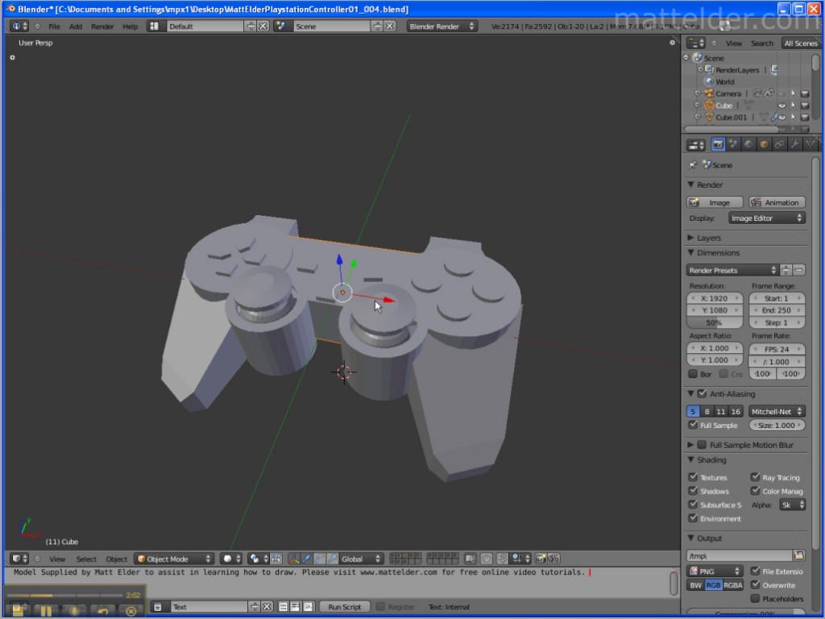The image size is (825, 619).
Task: Click the Animation render button
Action: (x=777, y=202)
